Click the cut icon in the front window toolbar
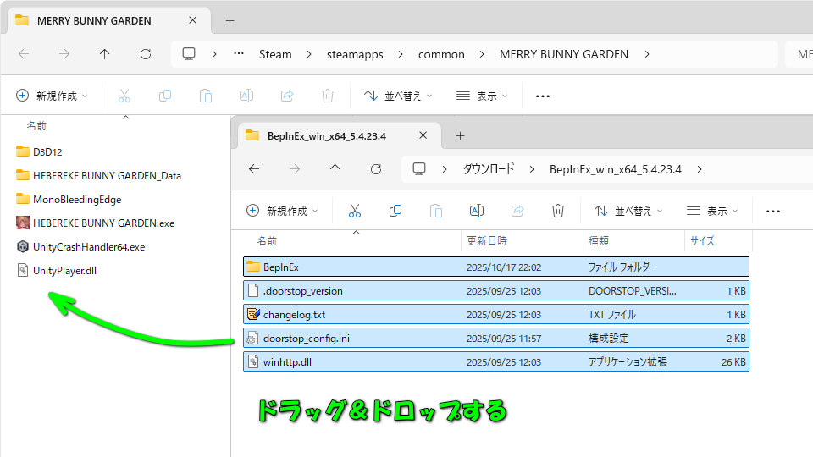 click(355, 211)
